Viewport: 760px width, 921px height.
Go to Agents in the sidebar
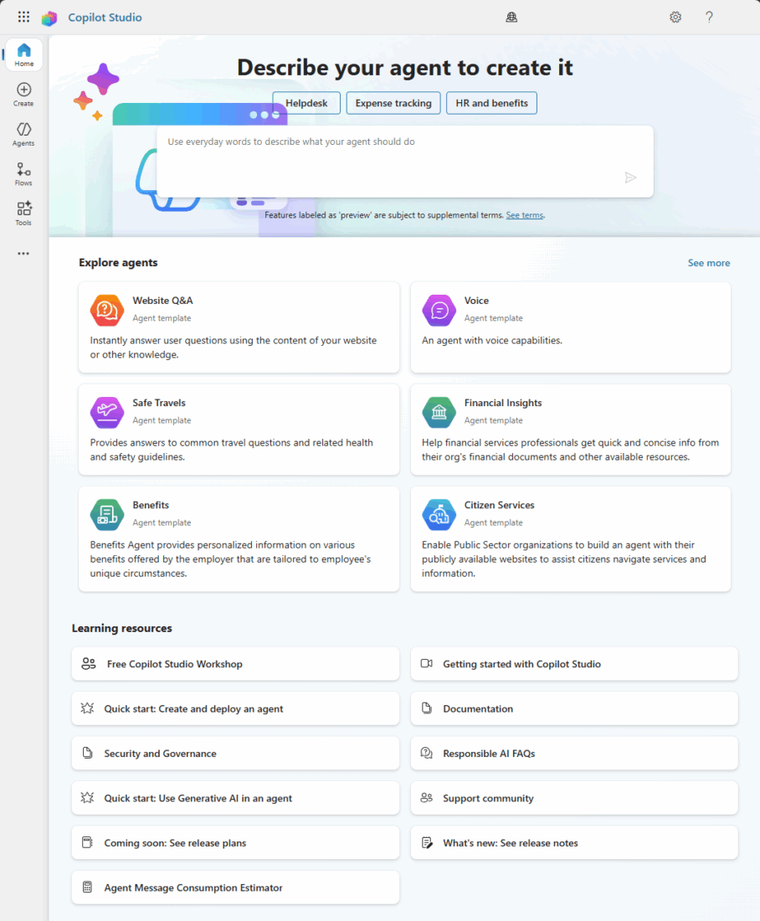[x=23, y=134]
